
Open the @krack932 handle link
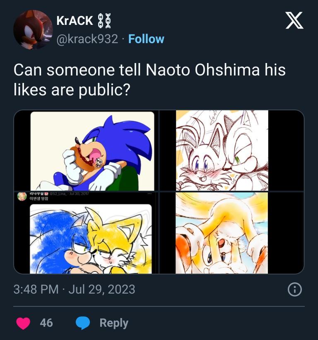point(87,39)
